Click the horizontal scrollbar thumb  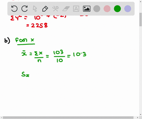(x=68, y=118)
